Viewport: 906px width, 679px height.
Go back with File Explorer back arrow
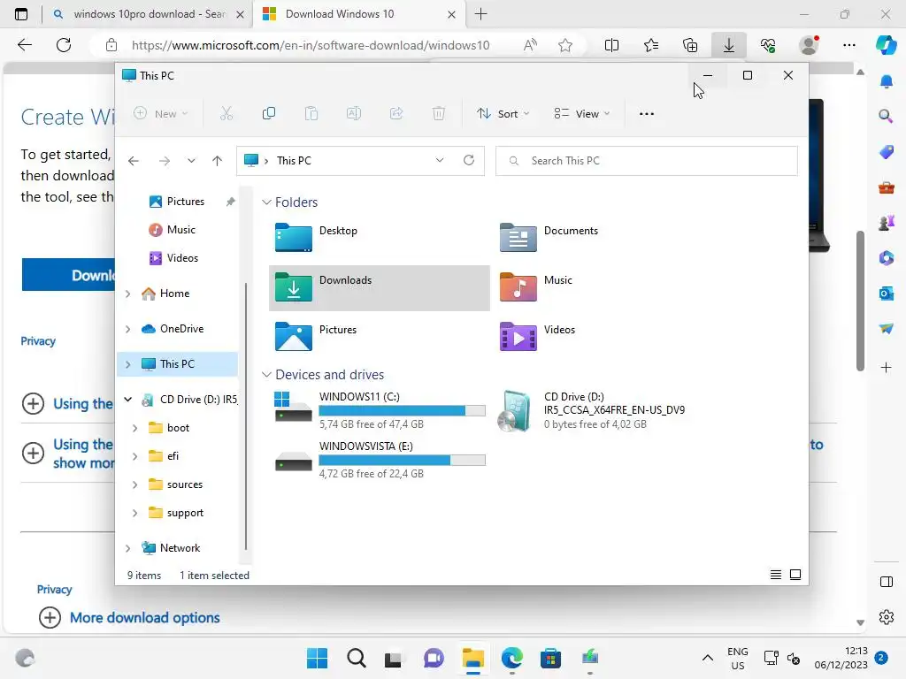(x=134, y=161)
